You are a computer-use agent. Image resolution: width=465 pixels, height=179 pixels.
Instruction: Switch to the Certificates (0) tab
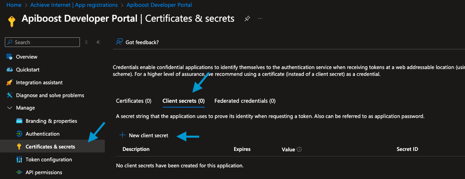coord(134,101)
